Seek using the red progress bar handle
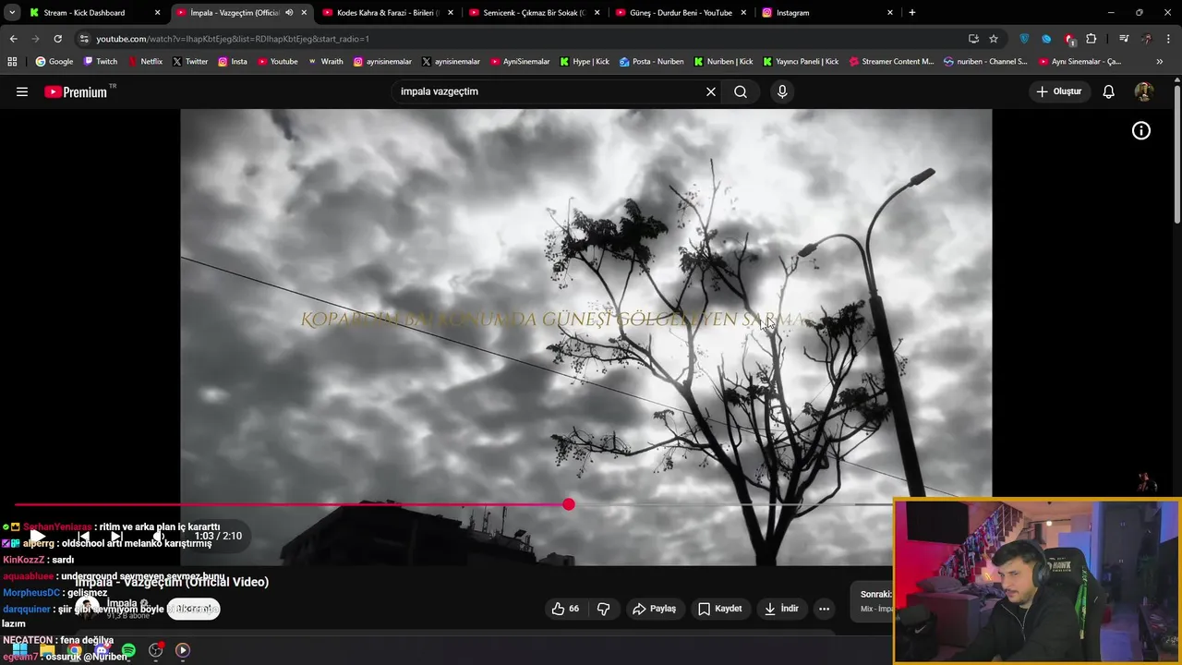1182x665 pixels. (569, 504)
